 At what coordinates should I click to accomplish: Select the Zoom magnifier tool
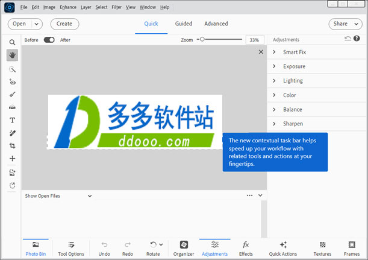(12, 42)
